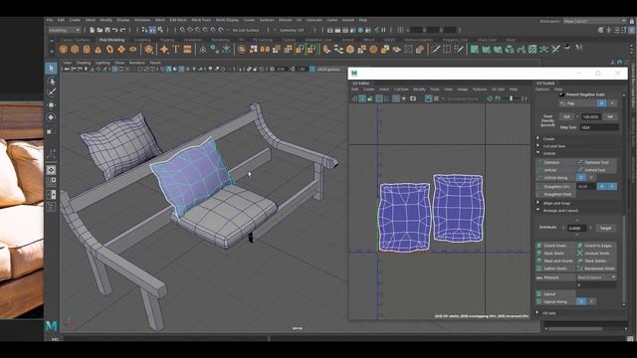
Task: Click the Set texel density button
Action: 610,117
